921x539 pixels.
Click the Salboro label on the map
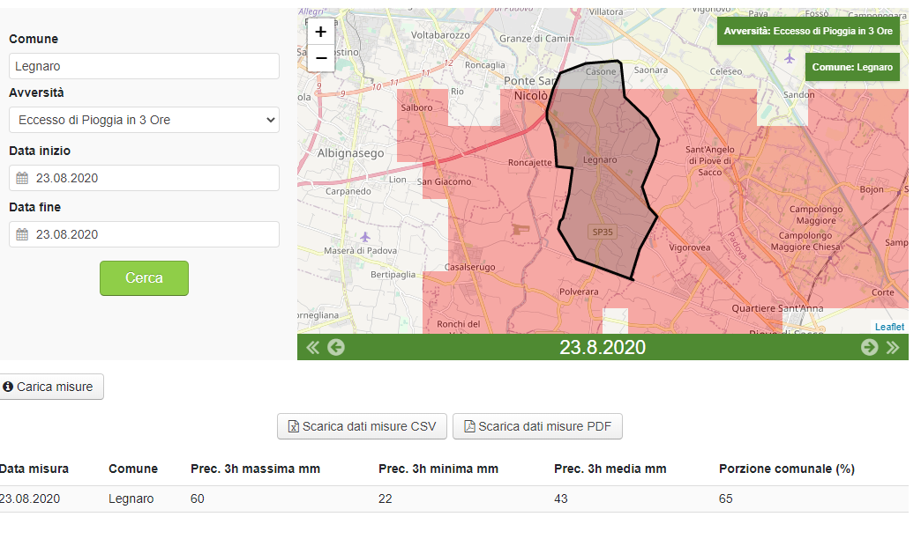(x=416, y=108)
